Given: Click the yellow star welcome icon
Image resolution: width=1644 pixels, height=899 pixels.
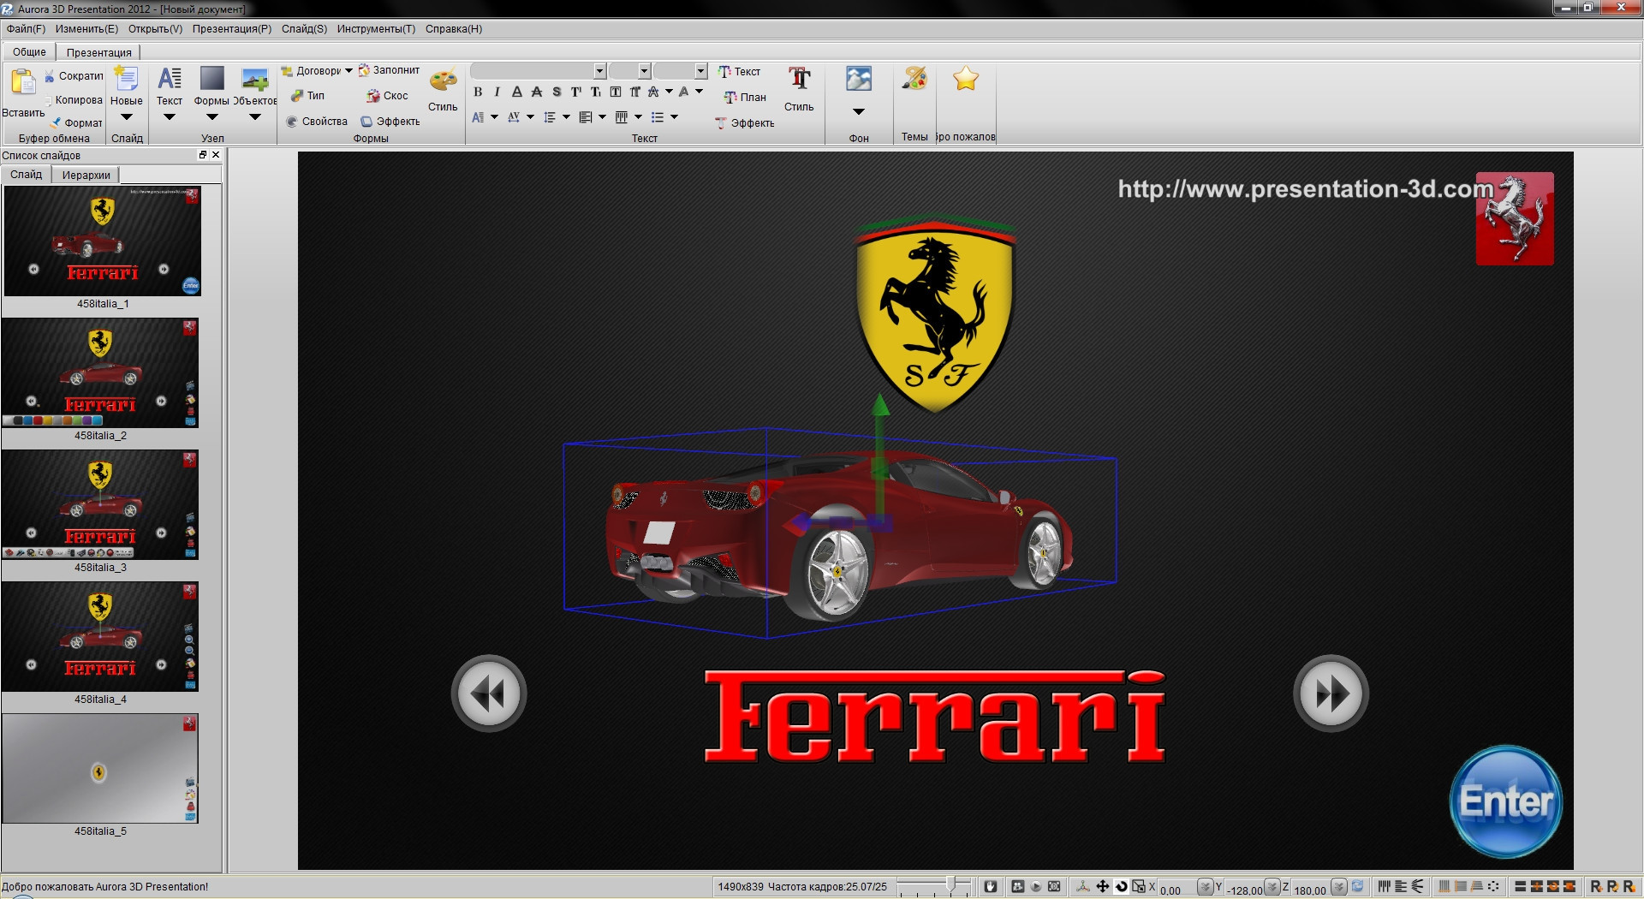Looking at the screenshot, I should [965, 80].
